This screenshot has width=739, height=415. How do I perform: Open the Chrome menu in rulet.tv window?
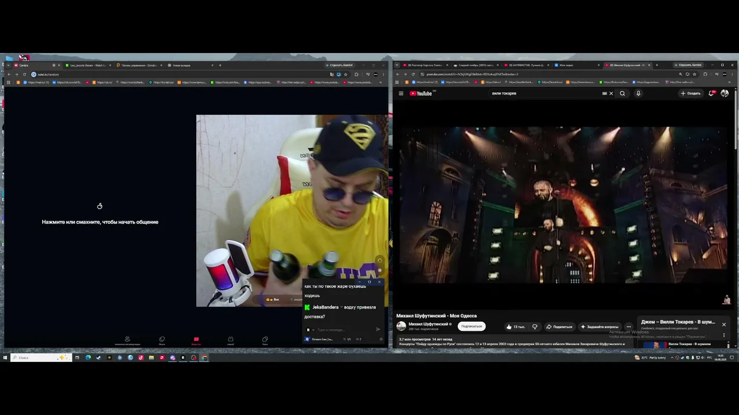pyautogui.click(x=384, y=74)
